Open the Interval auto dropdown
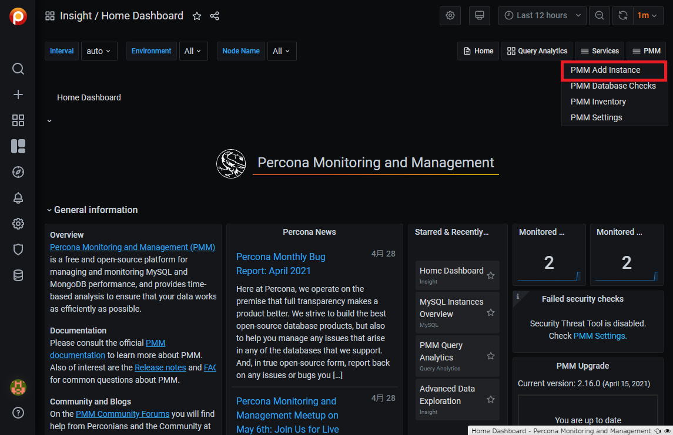 pyautogui.click(x=99, y=51)
